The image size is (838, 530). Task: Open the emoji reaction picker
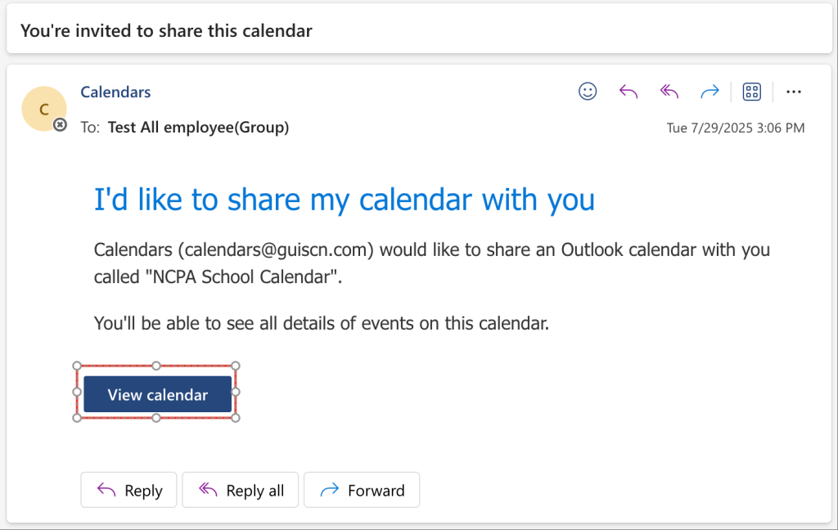click(588, 92)
